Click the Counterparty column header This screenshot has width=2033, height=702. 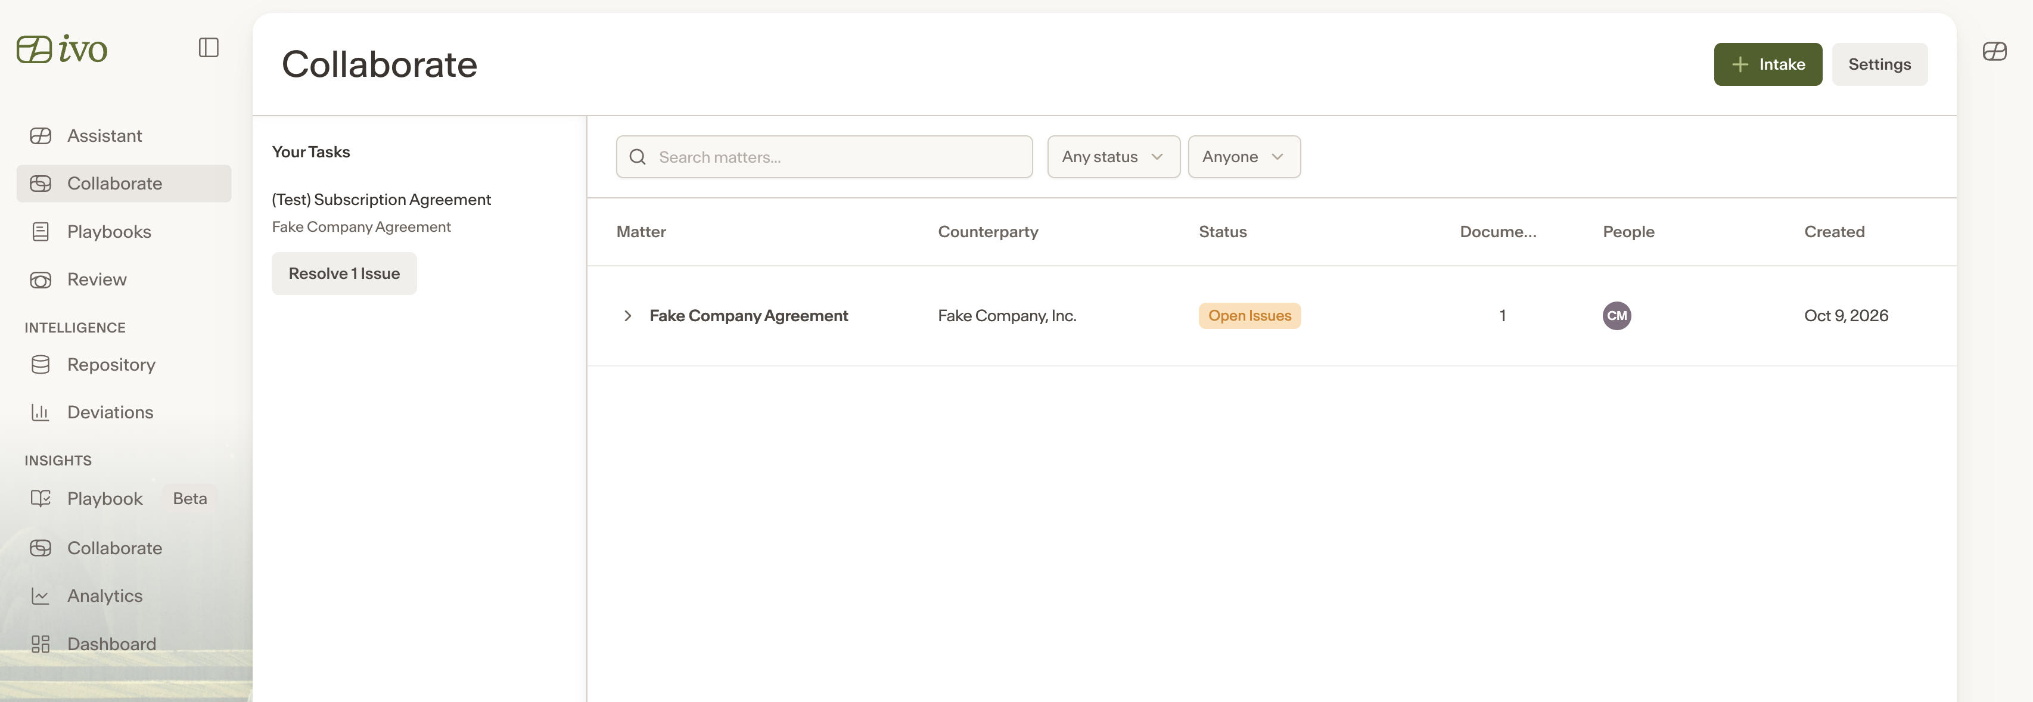988,232
